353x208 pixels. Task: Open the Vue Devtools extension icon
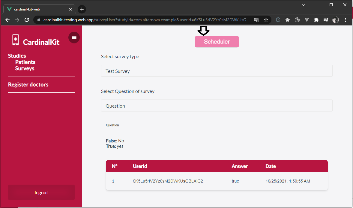307,20
